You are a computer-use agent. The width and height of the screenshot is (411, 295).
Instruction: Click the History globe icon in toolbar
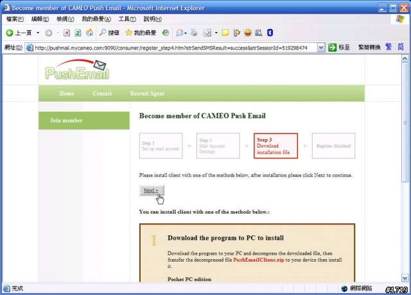tap(166, 33)
